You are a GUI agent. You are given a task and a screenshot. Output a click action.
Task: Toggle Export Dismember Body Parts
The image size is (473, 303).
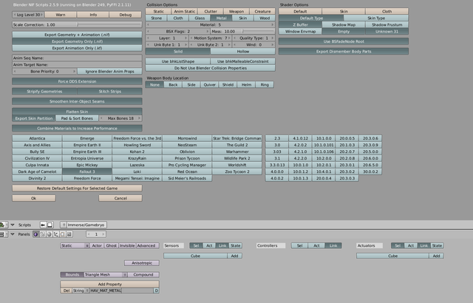pos(344,52)
